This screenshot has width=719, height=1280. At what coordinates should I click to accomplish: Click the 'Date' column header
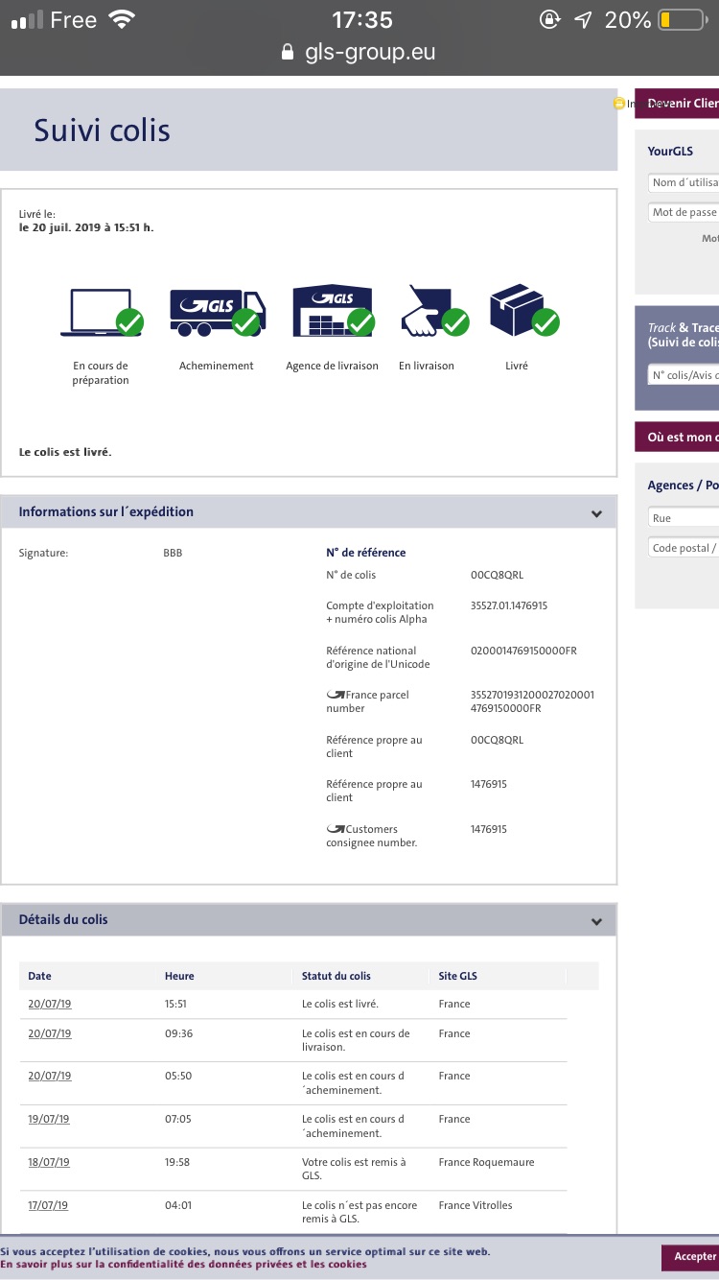click(x=39, y=976)
